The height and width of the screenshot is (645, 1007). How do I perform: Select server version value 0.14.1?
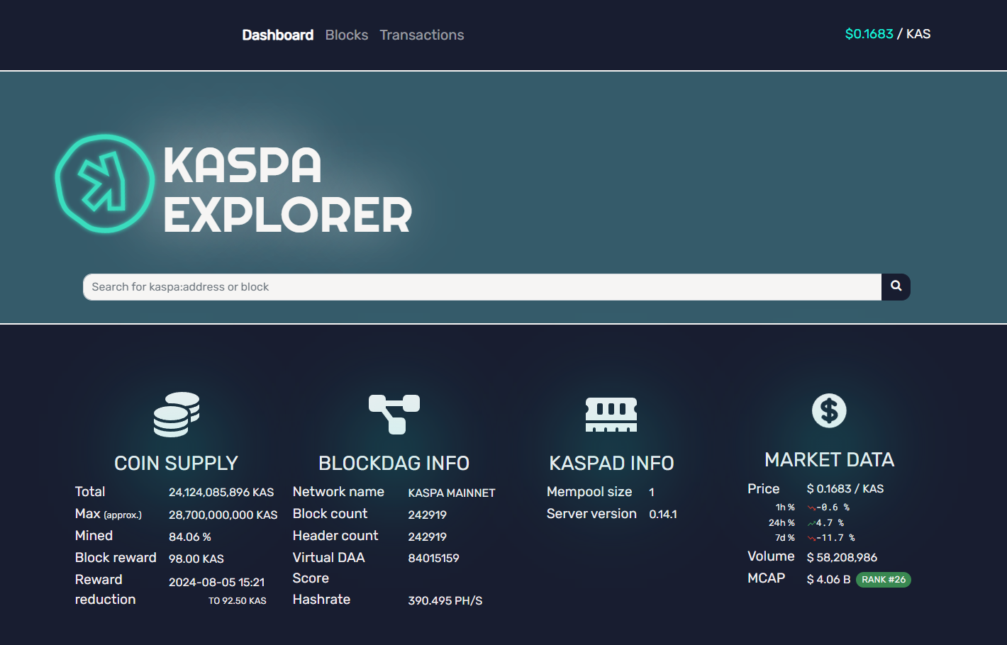[x=663, y=515]
